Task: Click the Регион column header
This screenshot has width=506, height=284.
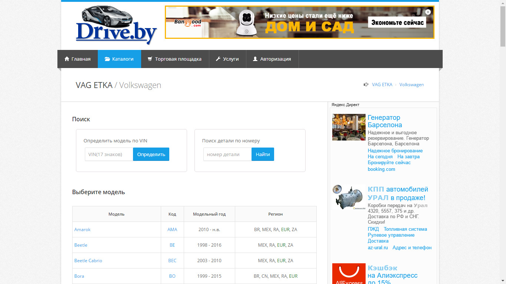Action: [276, 214]
